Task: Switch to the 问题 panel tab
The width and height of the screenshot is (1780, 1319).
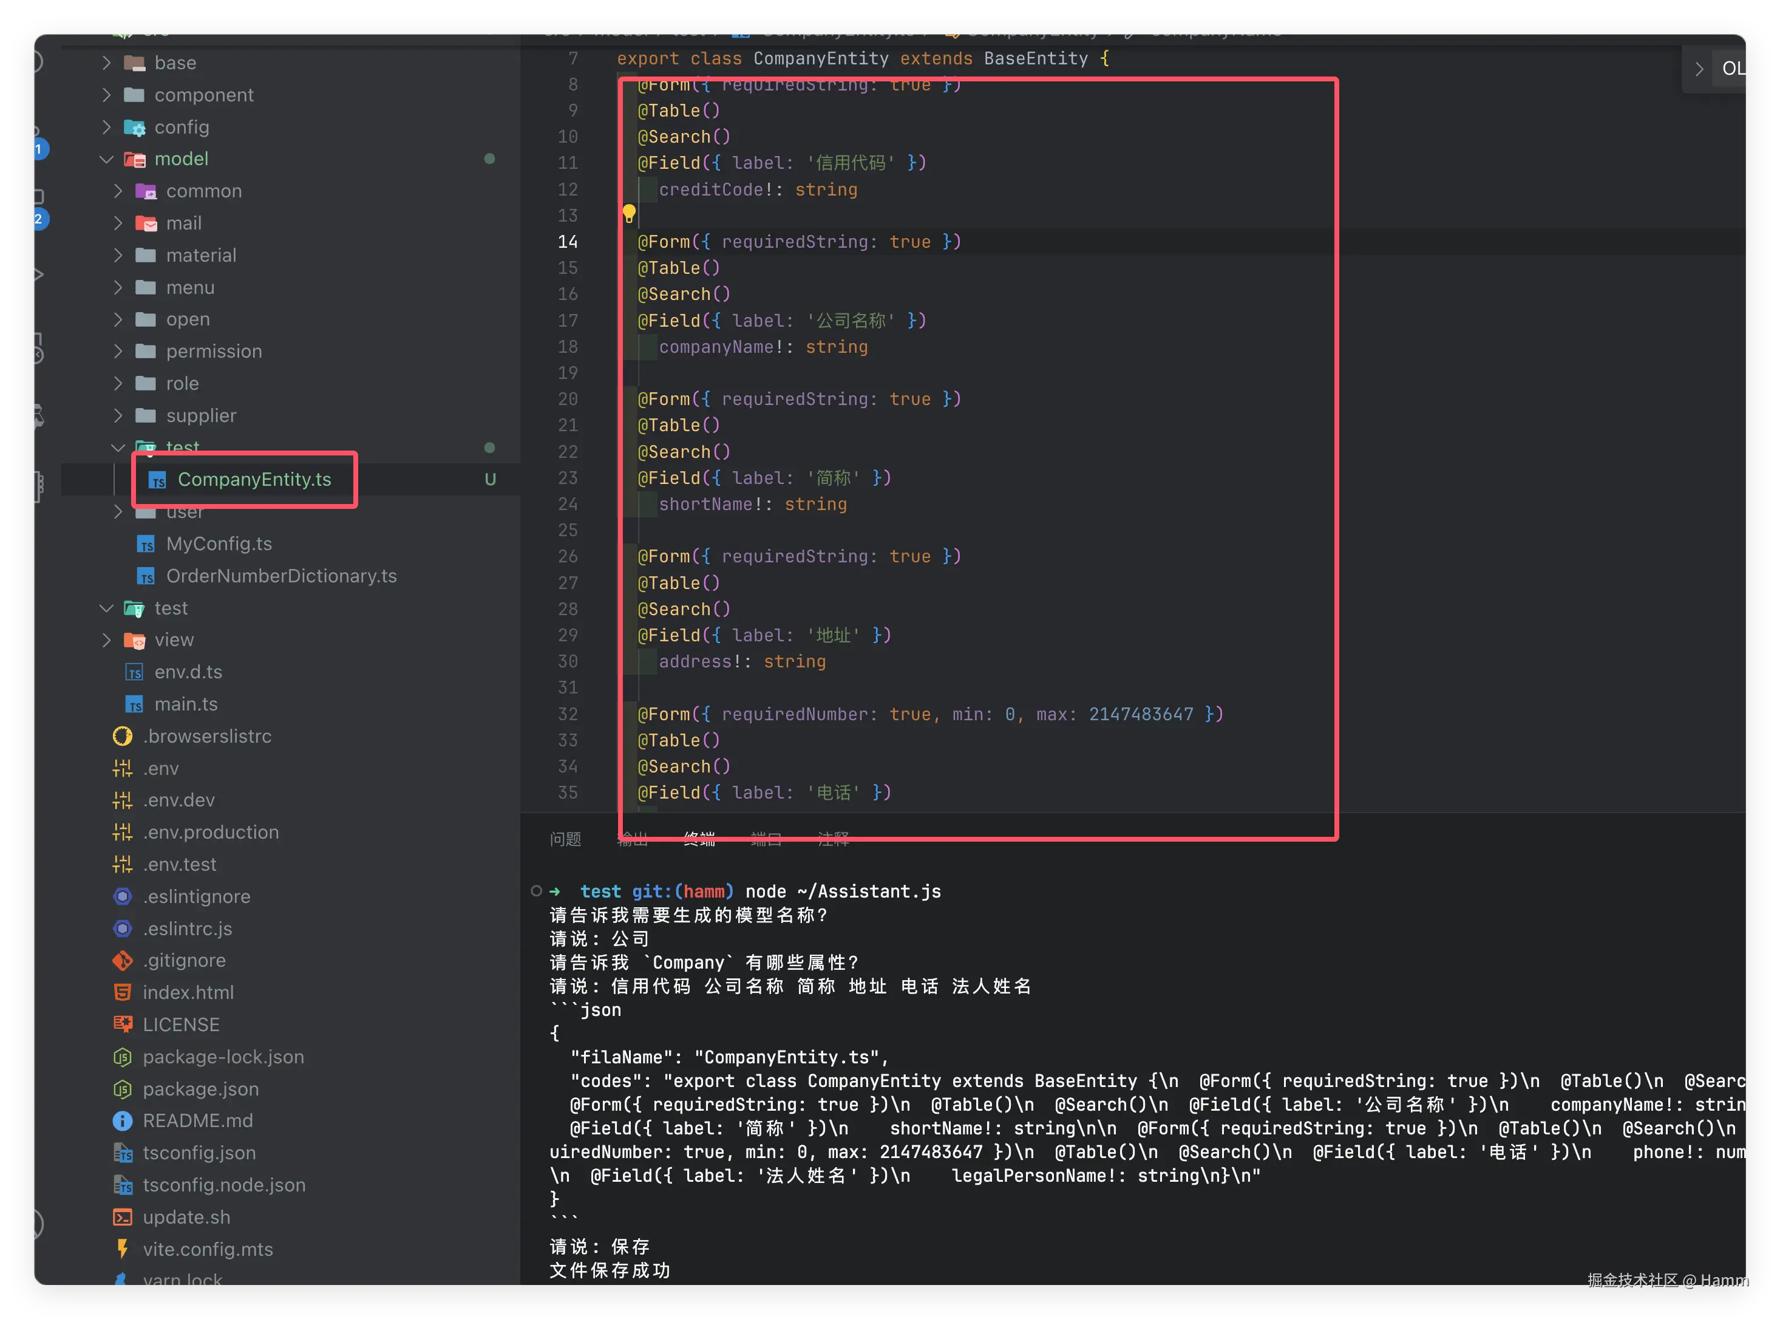Action: tap(565, 839)
